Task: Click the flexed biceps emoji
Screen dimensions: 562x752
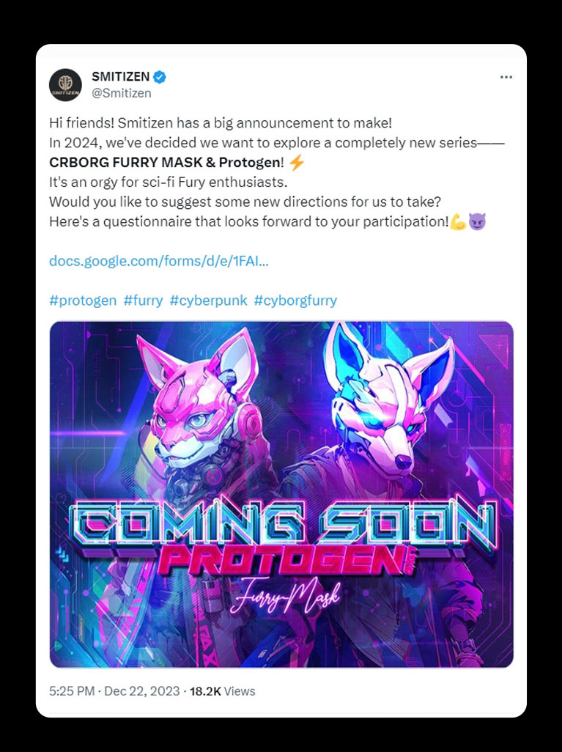Action: [x=458, y=221]
